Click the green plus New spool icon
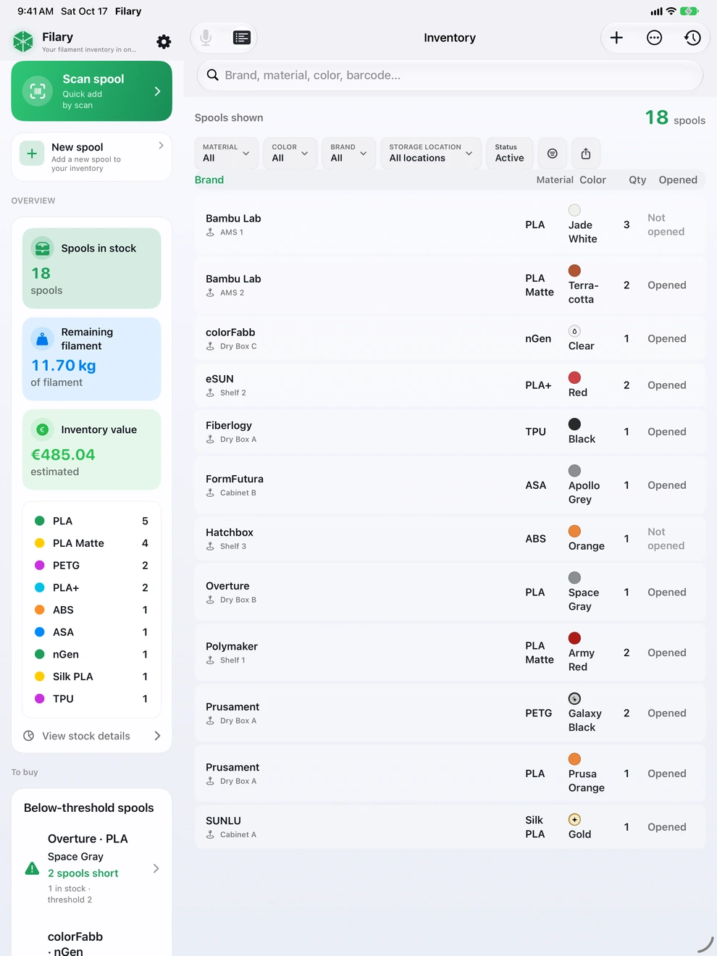The height and width of the screenshot is (956, 717). 32,154
